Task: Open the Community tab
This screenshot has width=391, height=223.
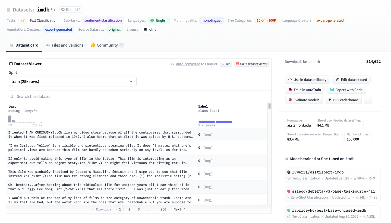Action: [107, 45]
